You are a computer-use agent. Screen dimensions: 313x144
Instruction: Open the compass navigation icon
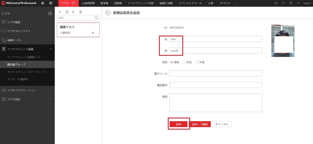pos(291,3)
